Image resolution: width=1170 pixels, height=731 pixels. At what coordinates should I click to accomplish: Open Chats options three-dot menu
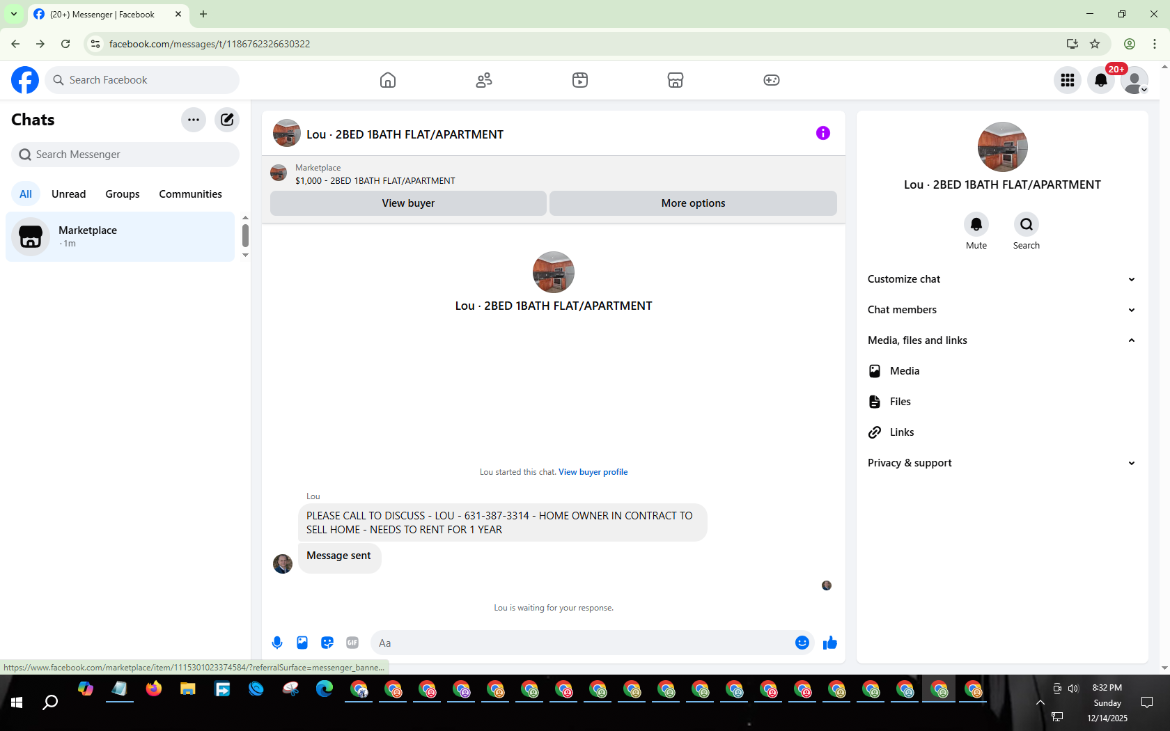click(x=194, y=120)
